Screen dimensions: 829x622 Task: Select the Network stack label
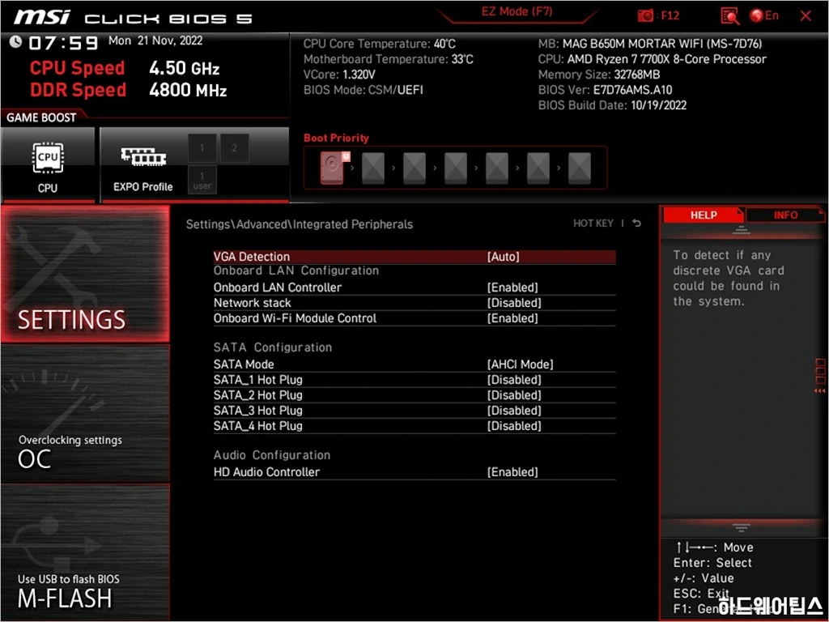pyautogui.click(x=253, y=303)
